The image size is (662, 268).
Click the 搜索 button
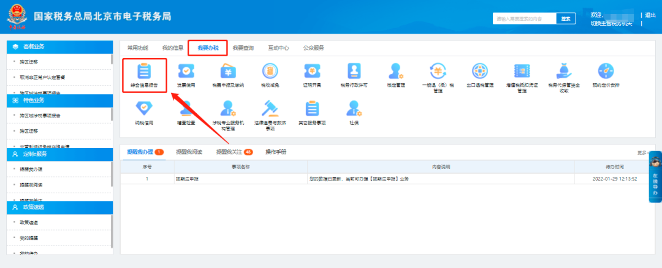click(x=566, y=18)
